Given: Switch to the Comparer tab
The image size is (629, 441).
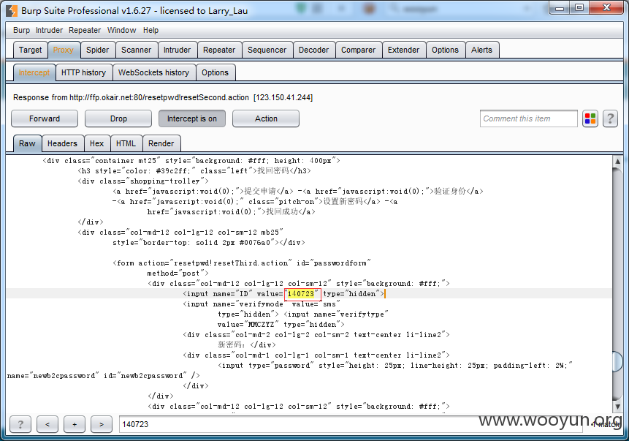Looking at the screenshot, I should coord(358,50).
